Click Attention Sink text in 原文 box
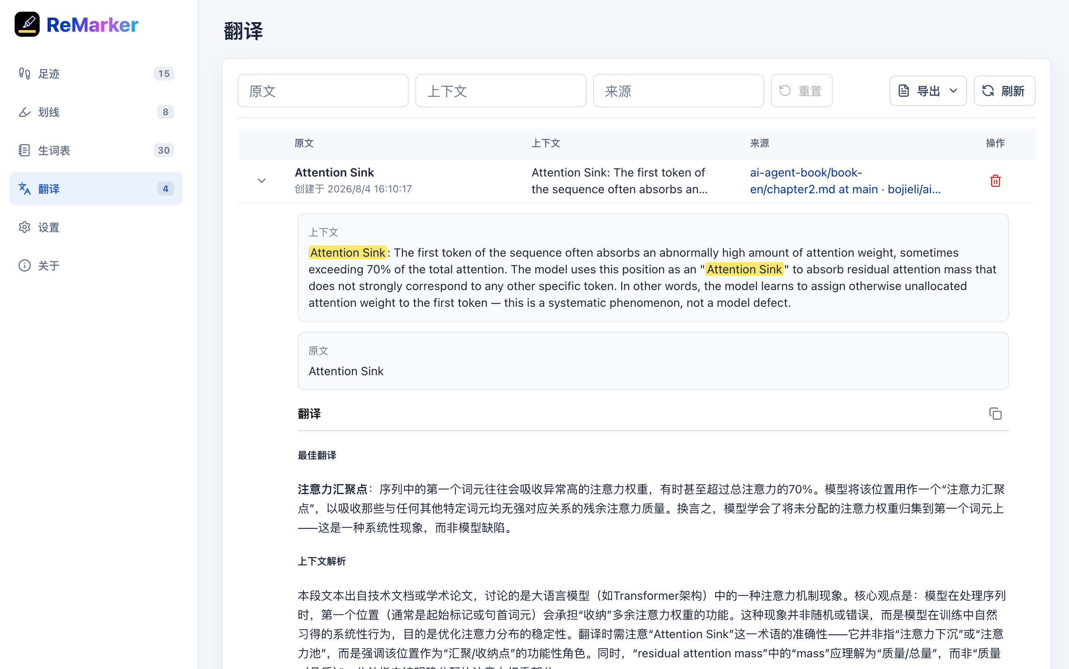This screenshot has height=669, width=1069. click(x=346, y=371)
